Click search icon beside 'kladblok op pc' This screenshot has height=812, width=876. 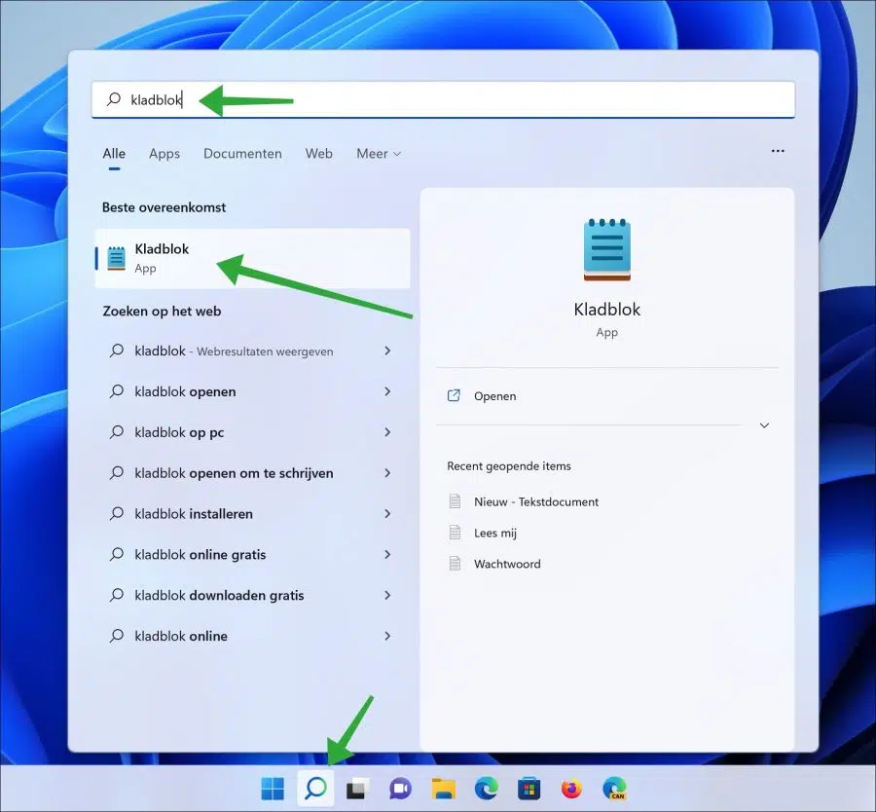(116, 432)
